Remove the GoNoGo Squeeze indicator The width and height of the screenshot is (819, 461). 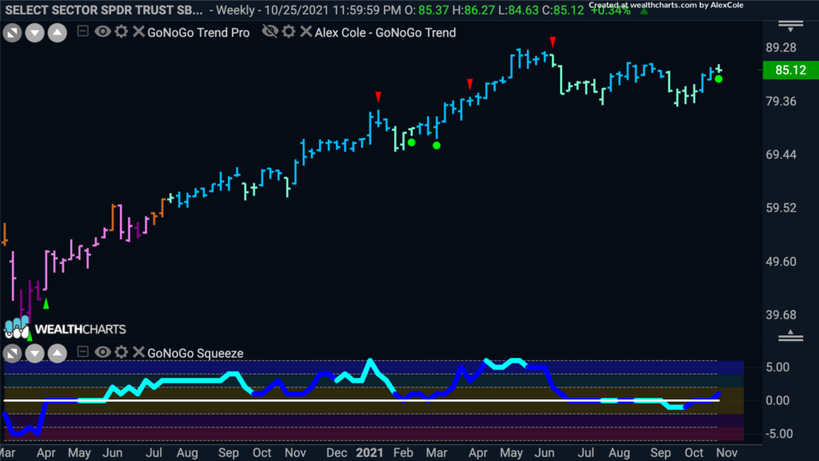coord(138,352)
